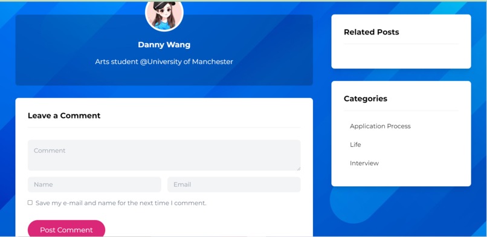487x237 pixels.
Task: Click the Categories heading
Action: pos(366,99)
